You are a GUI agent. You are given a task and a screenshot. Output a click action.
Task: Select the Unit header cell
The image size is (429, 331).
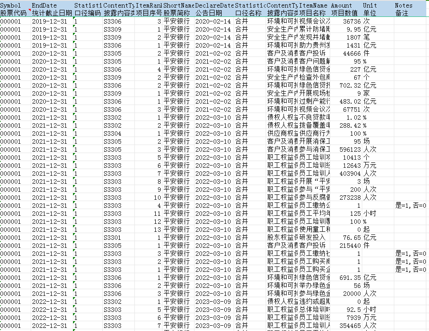tap(378, 5)
